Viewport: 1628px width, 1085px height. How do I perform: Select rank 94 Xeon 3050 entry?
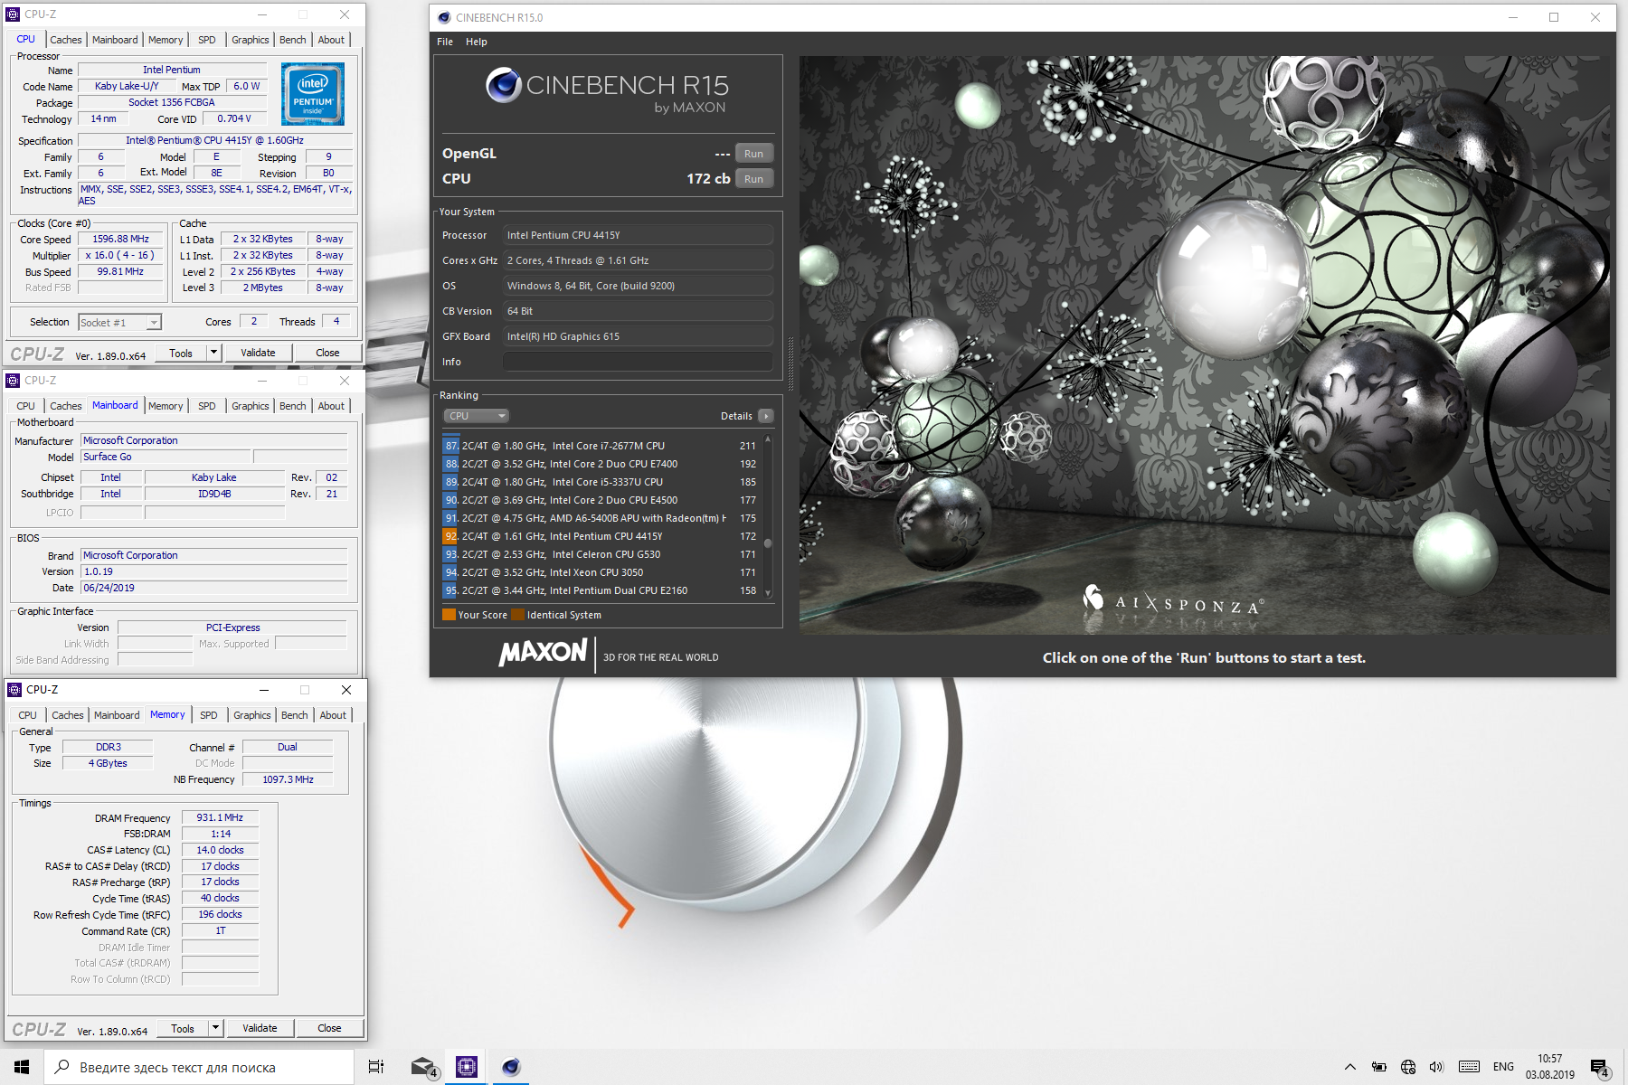tap(601, 572)
